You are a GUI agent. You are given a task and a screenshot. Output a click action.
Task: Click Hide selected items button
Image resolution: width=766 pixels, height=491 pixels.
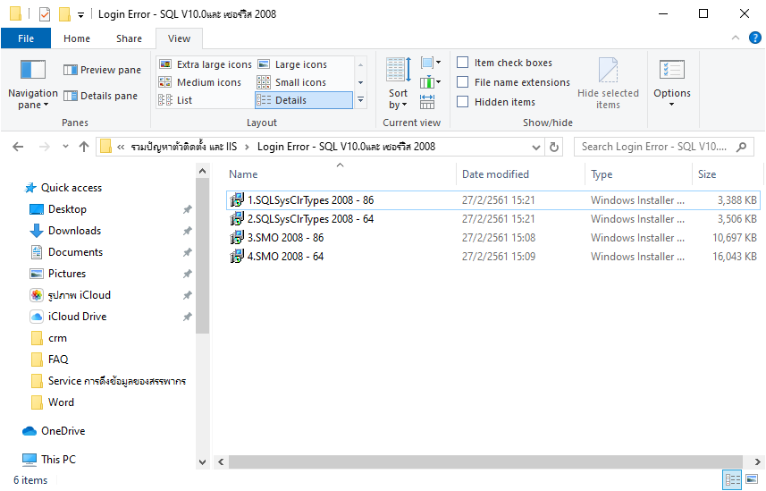(608, 83)
